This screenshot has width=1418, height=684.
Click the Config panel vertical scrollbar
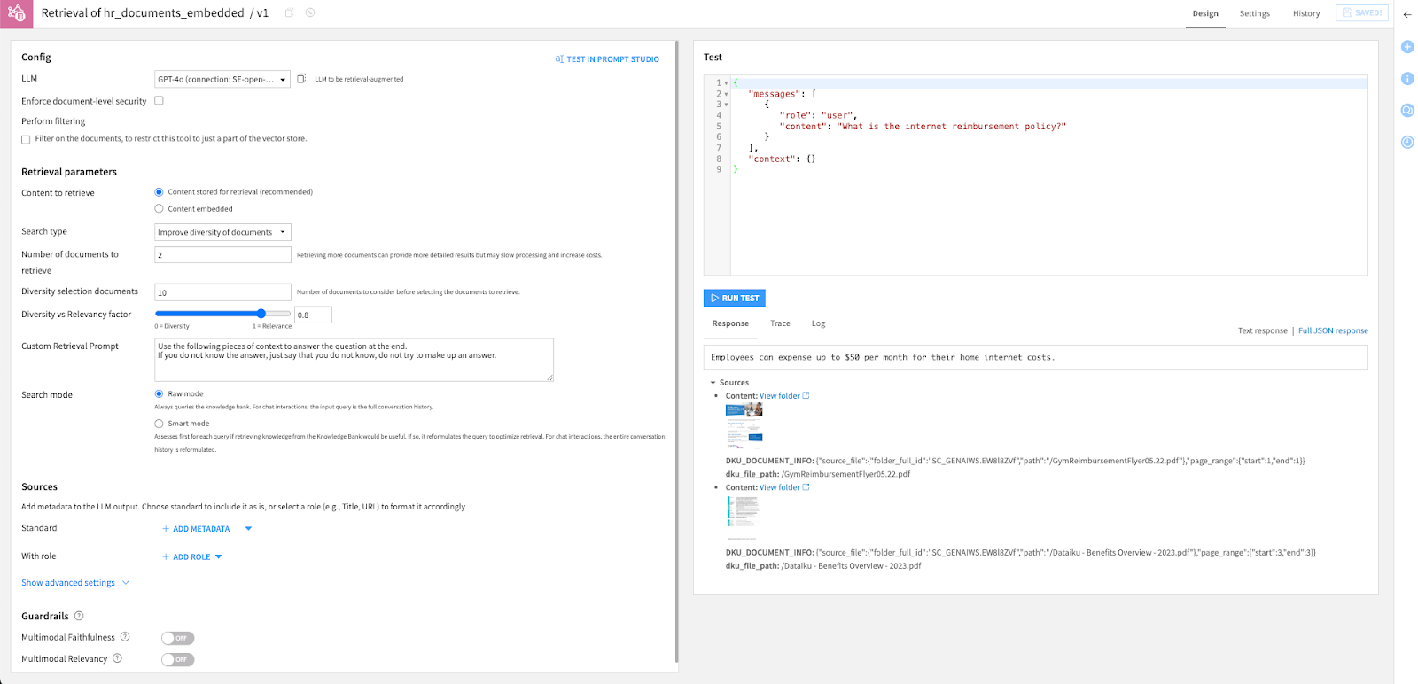tap(677, 351)
